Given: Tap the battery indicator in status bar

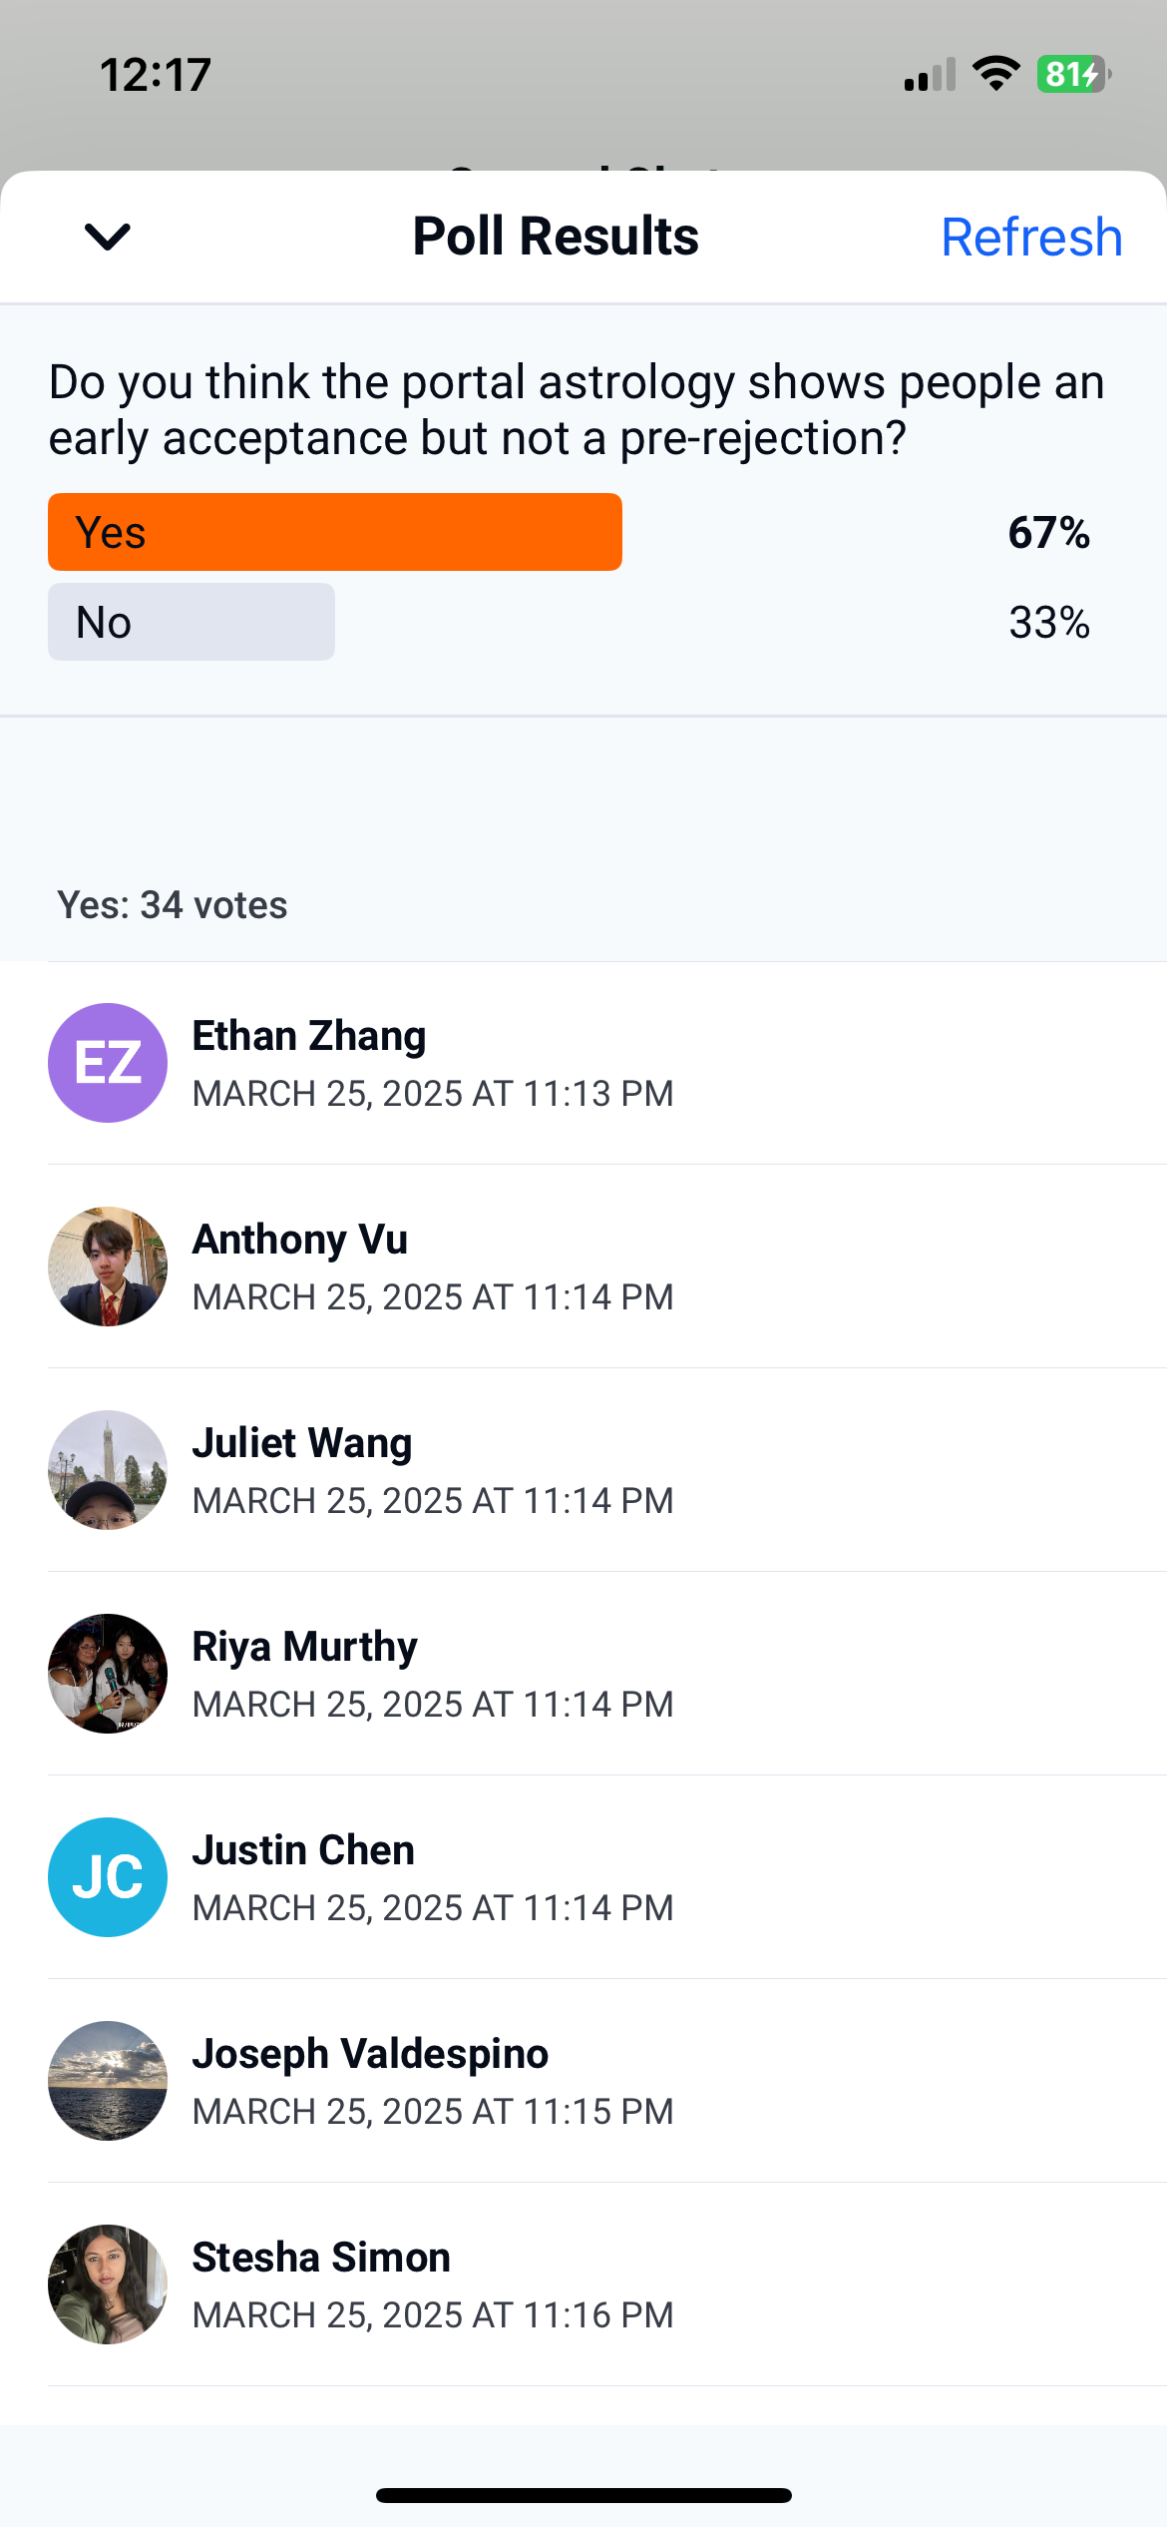Looking at the screenshot, I should coord(1073,75).
